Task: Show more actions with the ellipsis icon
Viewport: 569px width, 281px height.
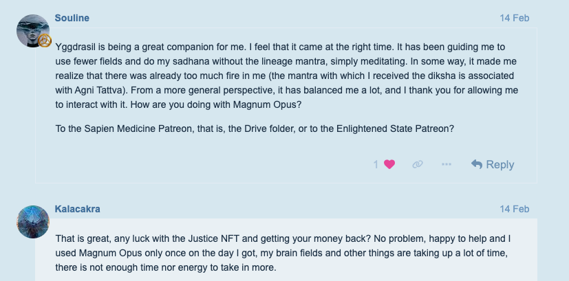Action: (447, 164)
